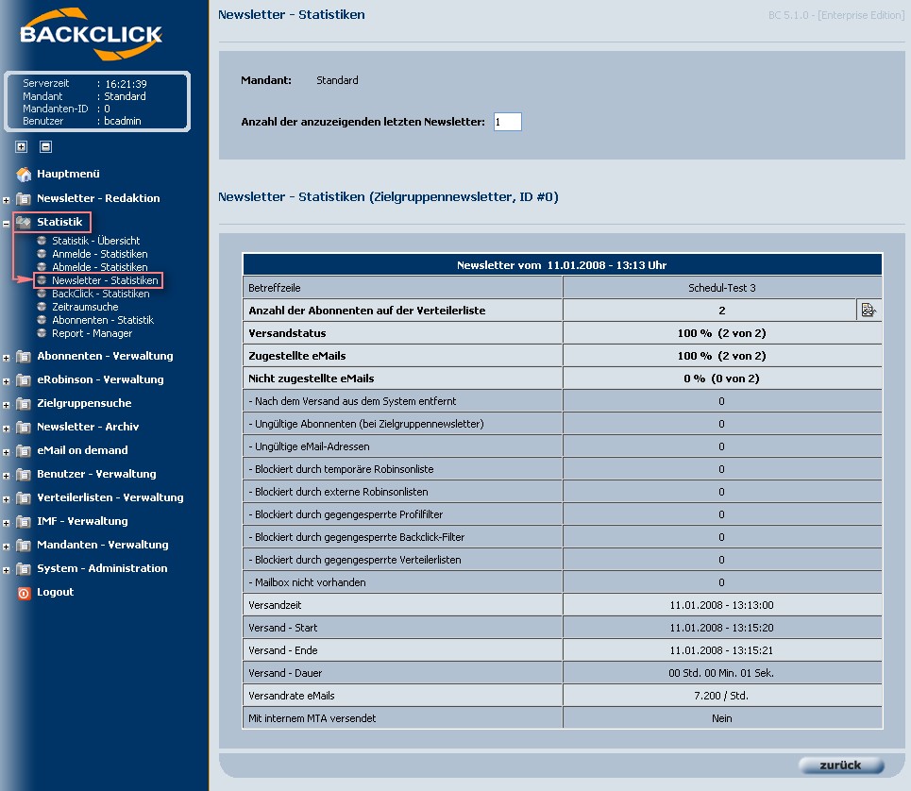Open Abmelde - Statistiken menu entry
The image size is (911, 791).
pos(100,267)
